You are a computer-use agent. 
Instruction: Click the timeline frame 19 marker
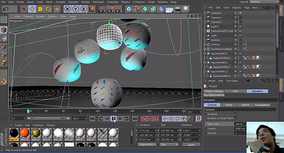(x=28, y=111)
